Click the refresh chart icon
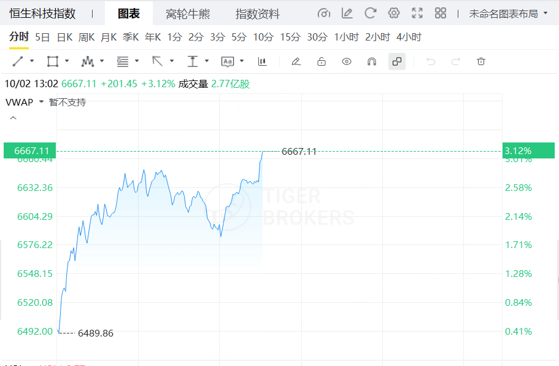This screenshot has width=559, height=366. [x=371, y=14]
